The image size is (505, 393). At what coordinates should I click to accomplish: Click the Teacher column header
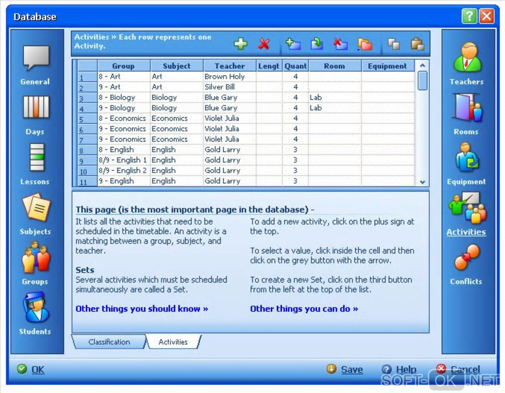click(x=230, y=66)
